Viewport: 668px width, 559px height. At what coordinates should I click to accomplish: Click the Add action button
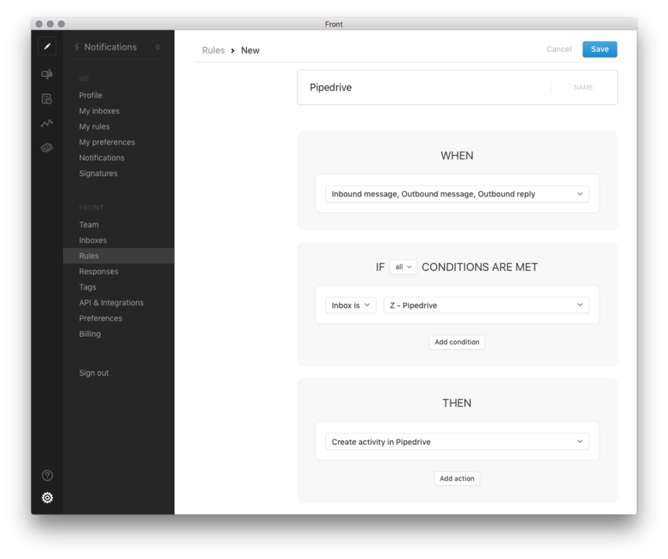pyautogui.click(x=457, y=478)
